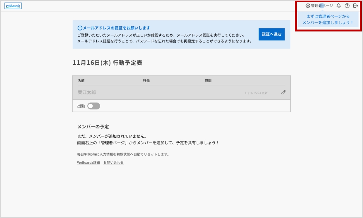The height and width of the screenshot is (218, 363).
Task: Open the お問い合わせ link
Action: [113, 163]
